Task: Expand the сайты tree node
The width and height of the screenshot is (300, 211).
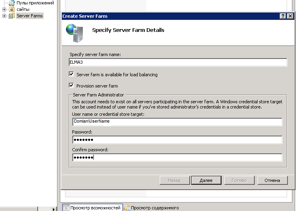Action: pyautogui.click(x=4, y=9)
